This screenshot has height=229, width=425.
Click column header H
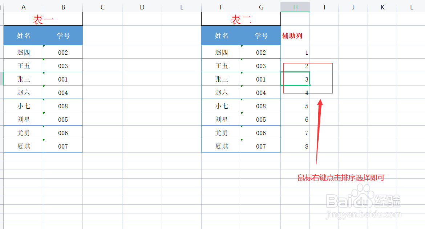[295, 6]
